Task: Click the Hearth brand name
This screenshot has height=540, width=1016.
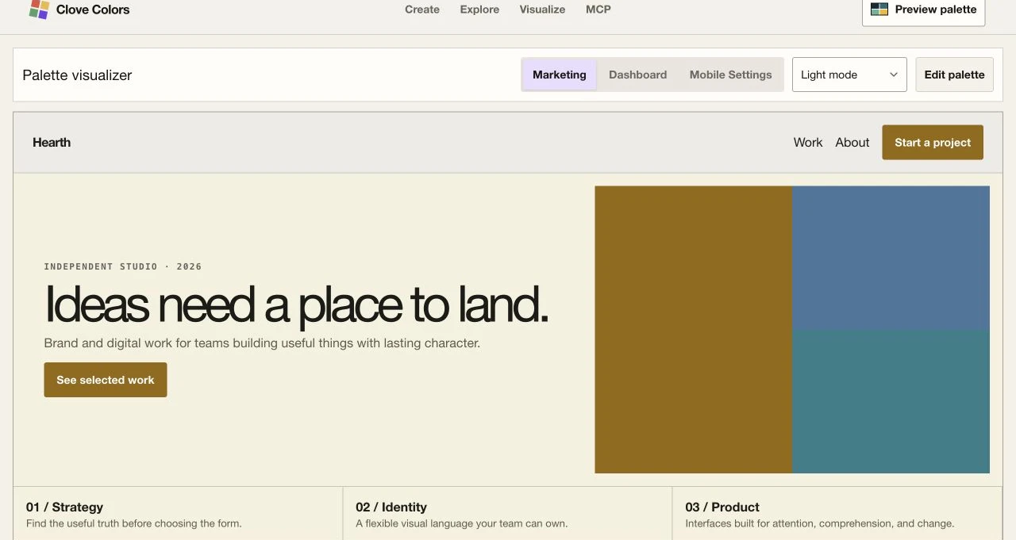Action: coord(52,143)
